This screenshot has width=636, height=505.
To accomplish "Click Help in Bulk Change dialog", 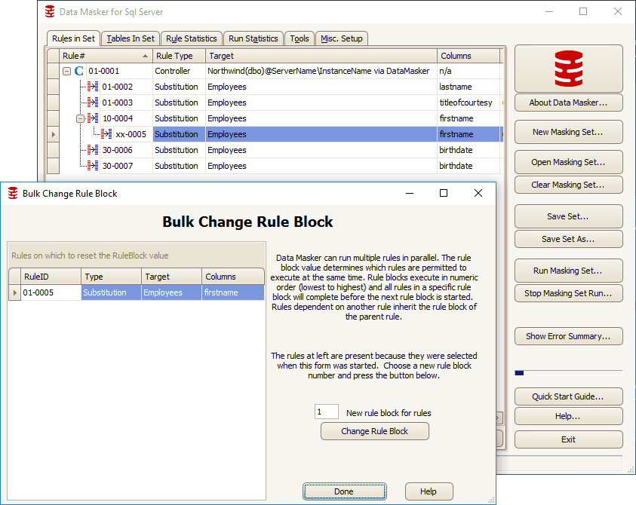I will pyautogui.click(x=429, y=491).
